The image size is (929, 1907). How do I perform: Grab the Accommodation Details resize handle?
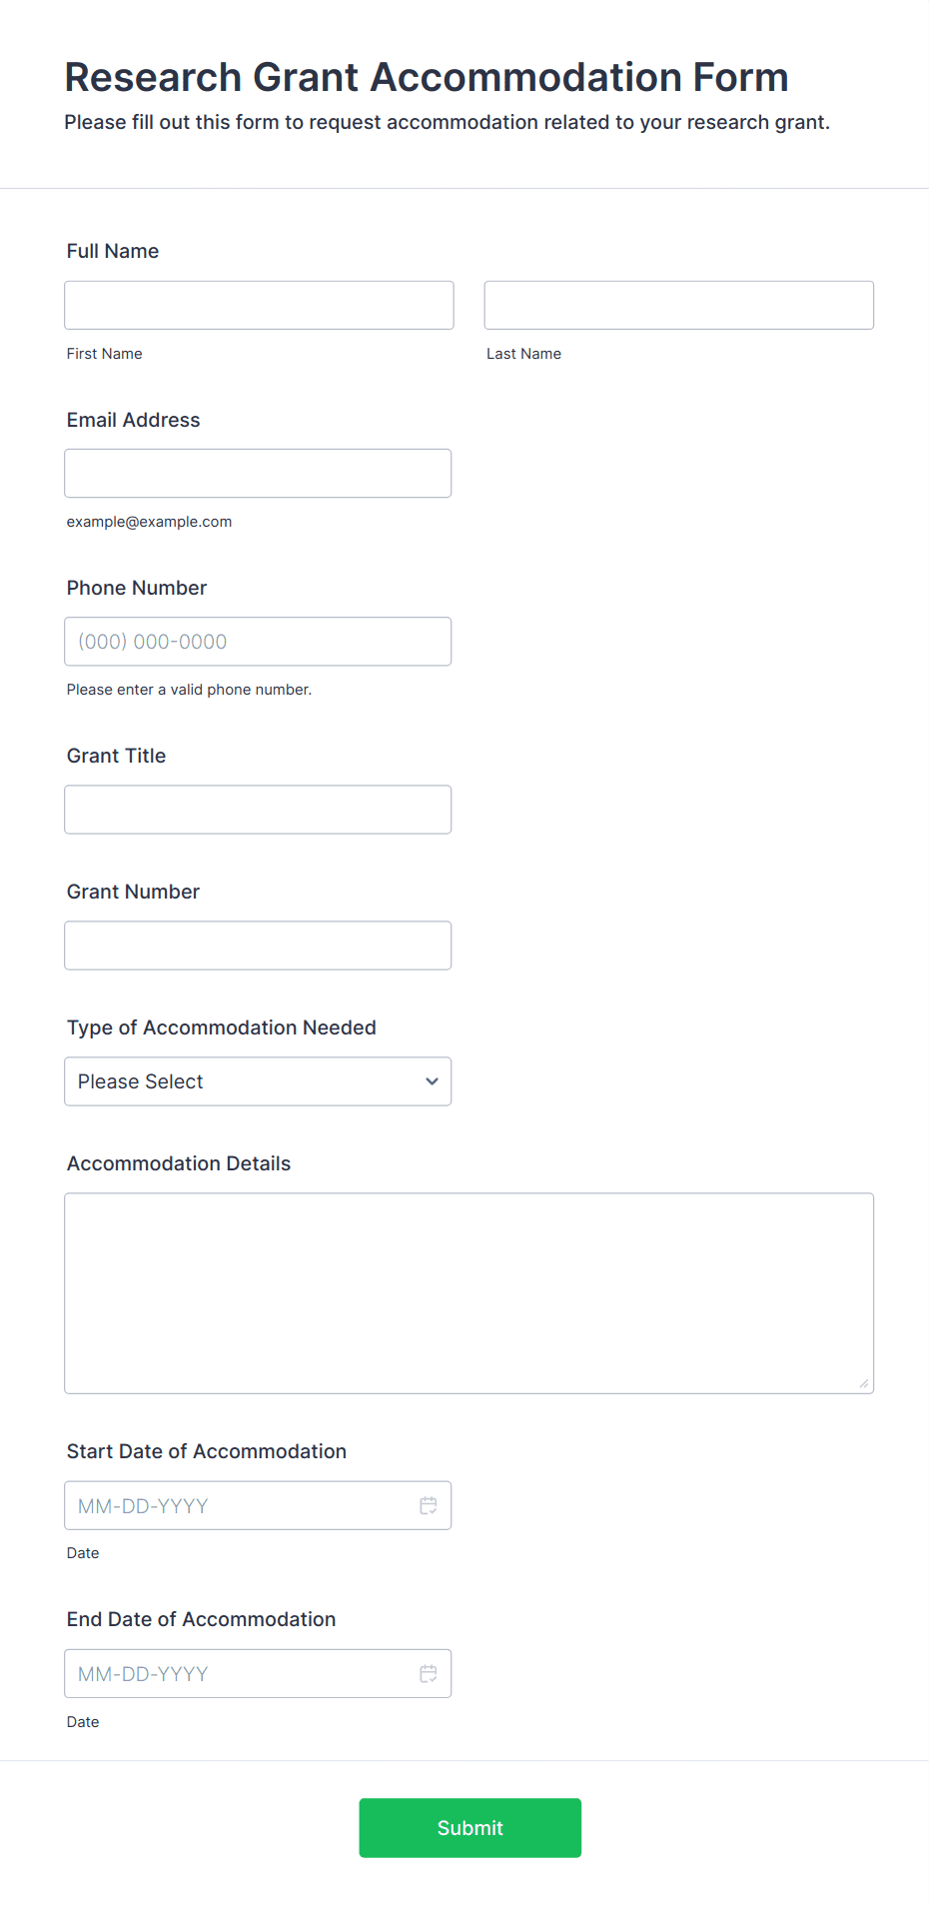(864, 1383)
